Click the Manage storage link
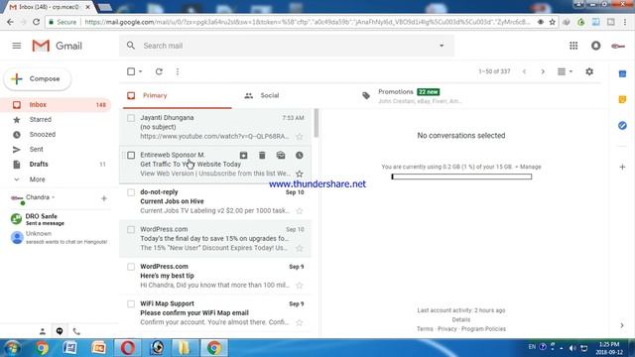 click(530, 167)
